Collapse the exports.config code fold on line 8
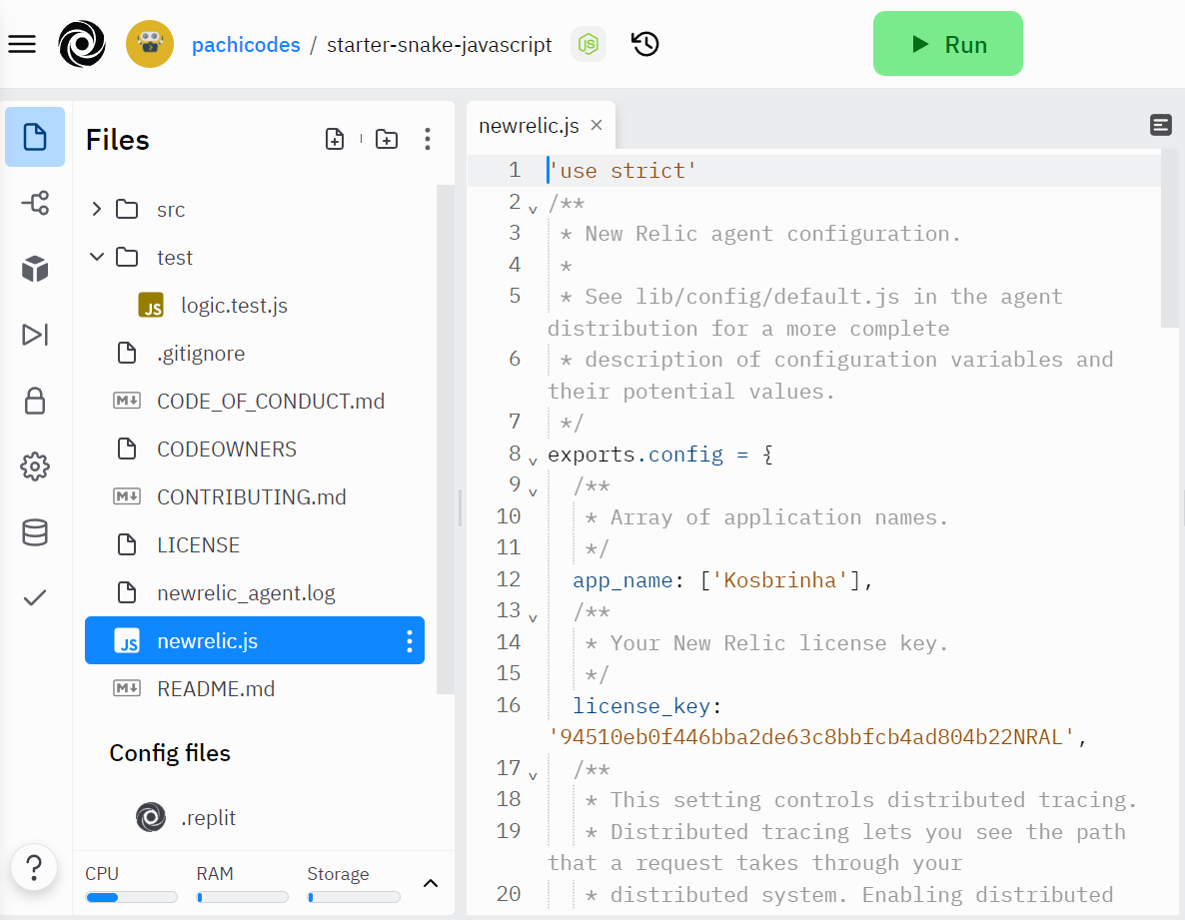 pyautogui.click(x=533, y=460)
